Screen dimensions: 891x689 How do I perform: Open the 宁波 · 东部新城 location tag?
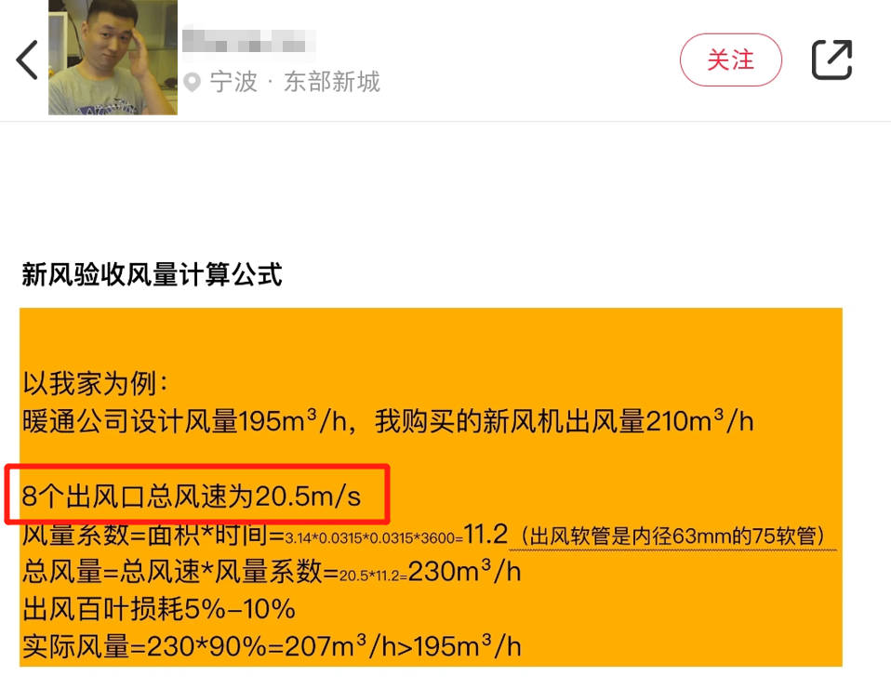point(294,82)
